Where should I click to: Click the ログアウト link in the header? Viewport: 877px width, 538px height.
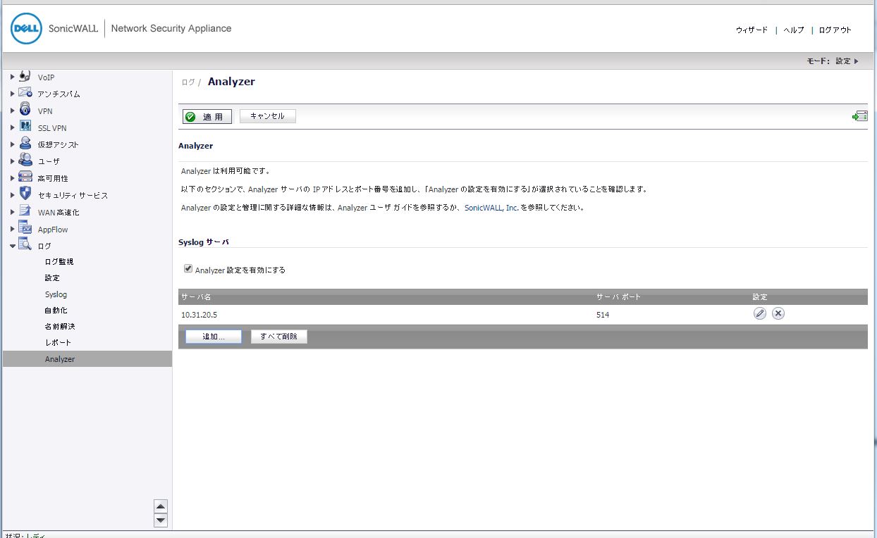point(835,30)
